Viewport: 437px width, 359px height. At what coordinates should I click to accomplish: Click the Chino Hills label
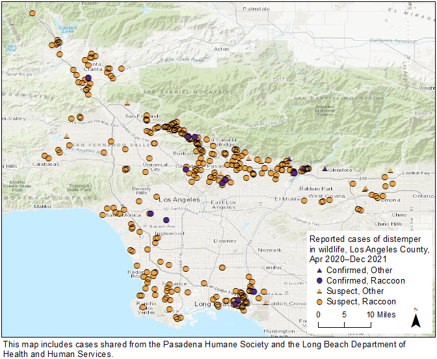(x=388, y=224)
